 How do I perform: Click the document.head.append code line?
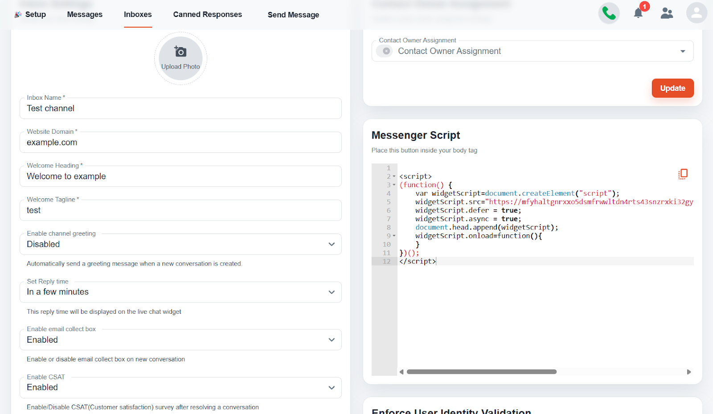tap(487, 227)
